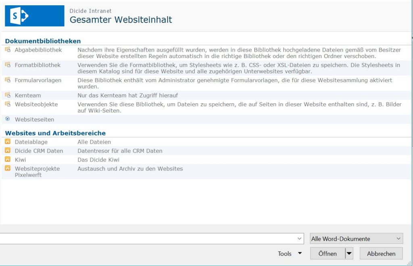This screenshot has width=413, height=266.
Task: Open the Websiteobjekte library
Action: click(x=36, y=104)
